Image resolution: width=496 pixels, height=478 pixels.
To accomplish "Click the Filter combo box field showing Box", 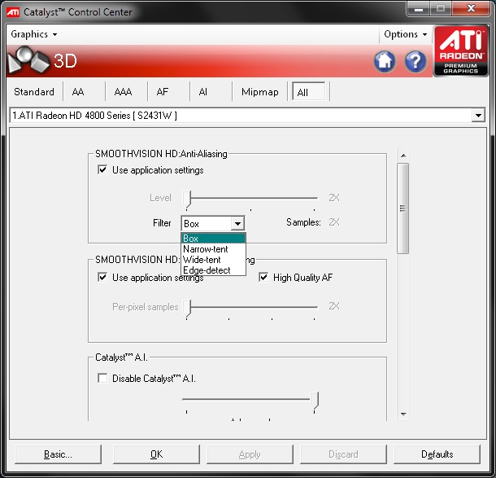I will tap(212, 224).
